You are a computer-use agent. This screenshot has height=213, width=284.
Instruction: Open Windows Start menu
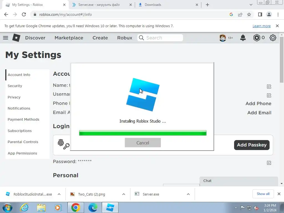point(7,207)
